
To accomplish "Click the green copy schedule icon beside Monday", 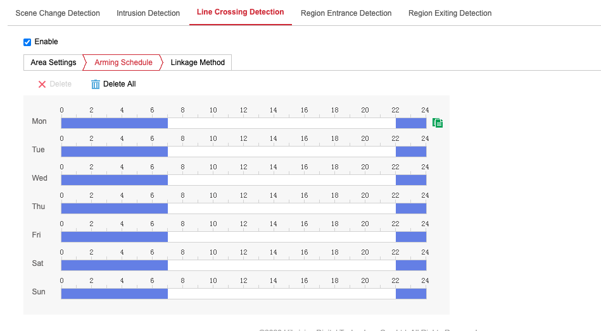I will 437,123.
